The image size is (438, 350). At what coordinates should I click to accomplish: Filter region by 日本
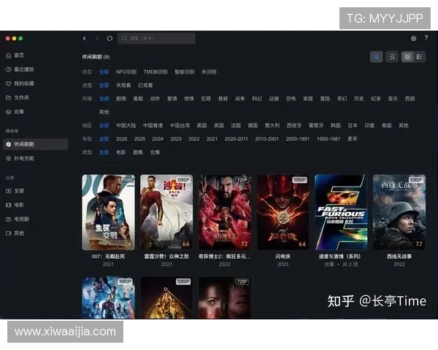pyautogui.click(x=353, y=125)
